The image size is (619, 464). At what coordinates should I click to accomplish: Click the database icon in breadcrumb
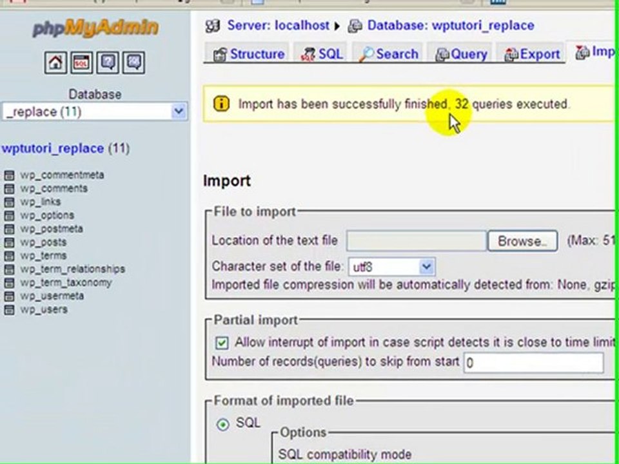[x=355, y=26]
